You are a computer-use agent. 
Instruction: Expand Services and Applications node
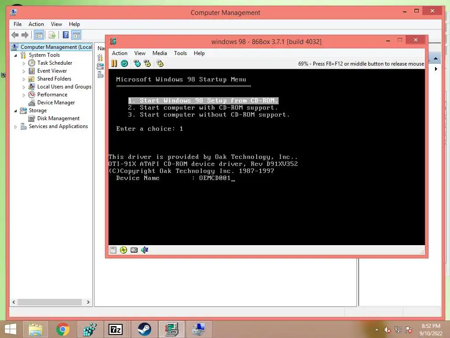[15, 126]
